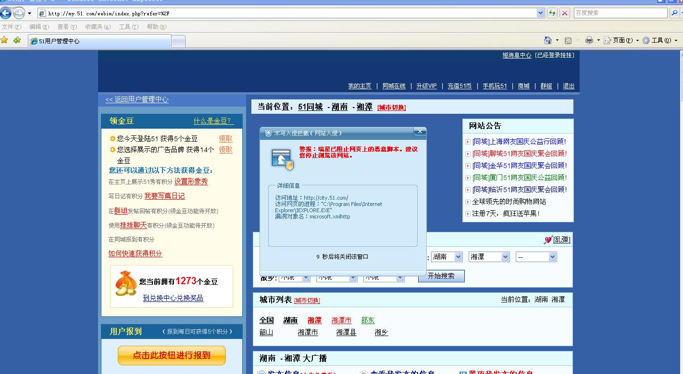Open the Favorites Center star icon

[5, 40]
